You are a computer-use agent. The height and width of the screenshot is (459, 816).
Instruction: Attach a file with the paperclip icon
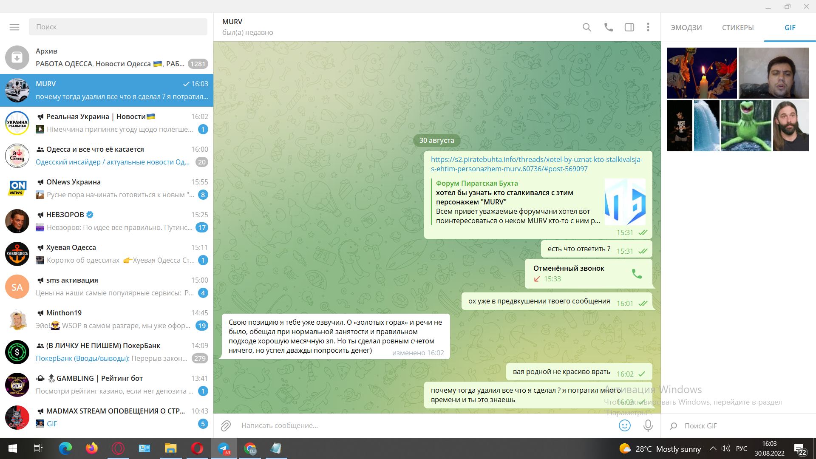click(226, 425)
